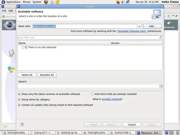This screenshot has width=180, height=135.
Task: Open the help question mark icon
Action: click(22, 125)
